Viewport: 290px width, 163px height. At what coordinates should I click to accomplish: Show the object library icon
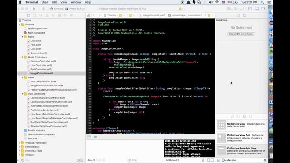click(245, 116)
